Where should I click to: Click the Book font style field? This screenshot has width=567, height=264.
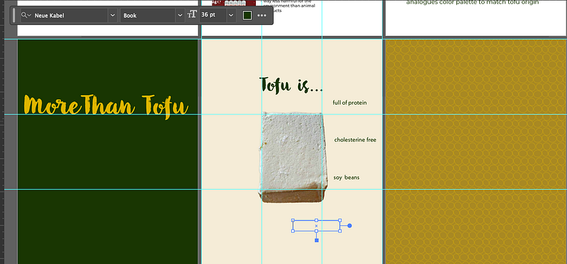coord(148,15)
